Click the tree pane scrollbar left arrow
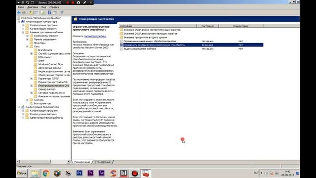This screenshot has height=178, width=316. coord(18,162)
